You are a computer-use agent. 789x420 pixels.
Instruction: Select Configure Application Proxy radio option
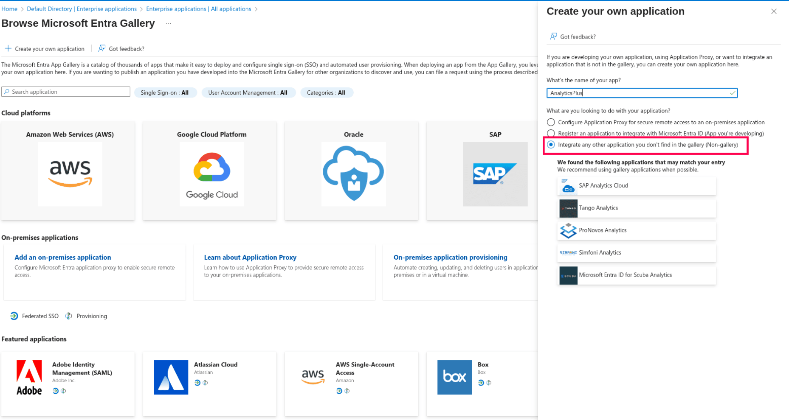(551, 122)
